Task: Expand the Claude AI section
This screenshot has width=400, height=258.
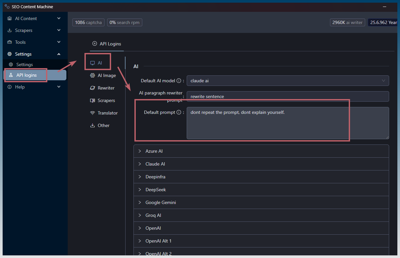Action: point(261,164)
